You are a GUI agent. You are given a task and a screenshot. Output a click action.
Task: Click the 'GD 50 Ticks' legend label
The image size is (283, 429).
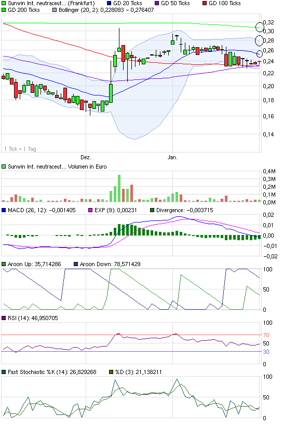[x=176, y=3]
